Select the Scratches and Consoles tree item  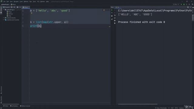pos(12,20)
